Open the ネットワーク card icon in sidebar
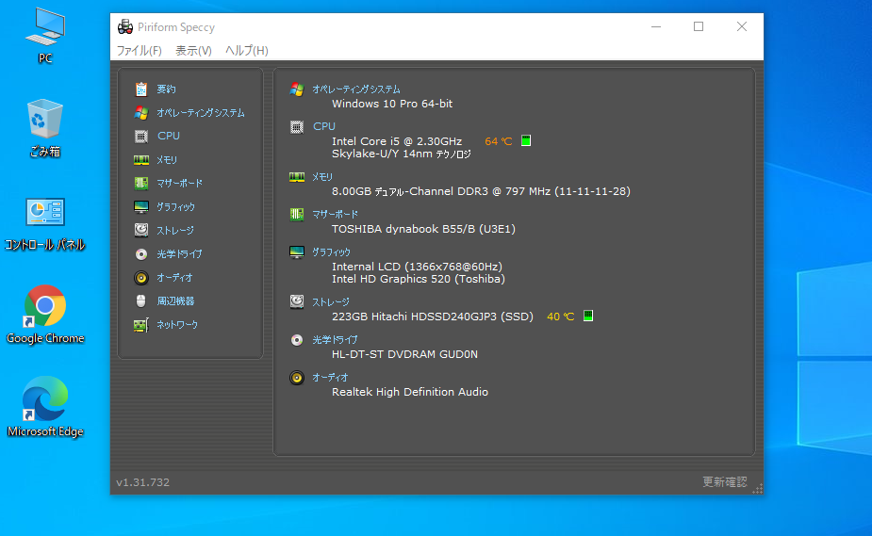This screenshot has width=872, height=536. tap(141, 325)
